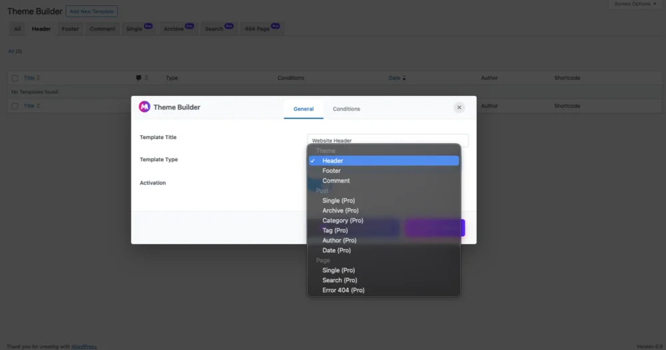Click the Shortcode header in footer row
The image size is (666, 350).
point(567,106)
